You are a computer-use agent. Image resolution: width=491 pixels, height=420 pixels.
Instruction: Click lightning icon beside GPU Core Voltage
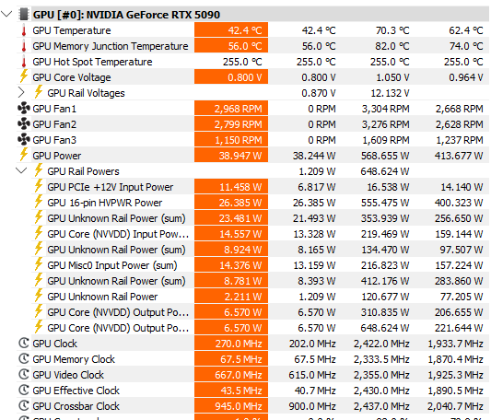coord(23,76)
